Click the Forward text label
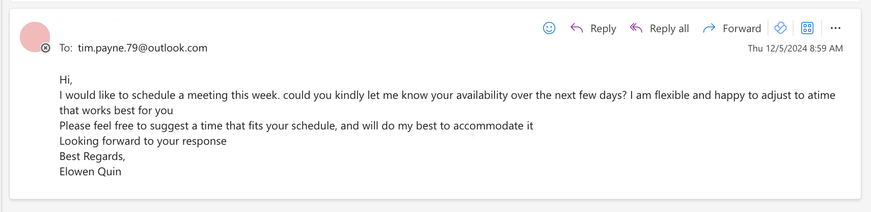871x212 pixels. pos(742,29)
